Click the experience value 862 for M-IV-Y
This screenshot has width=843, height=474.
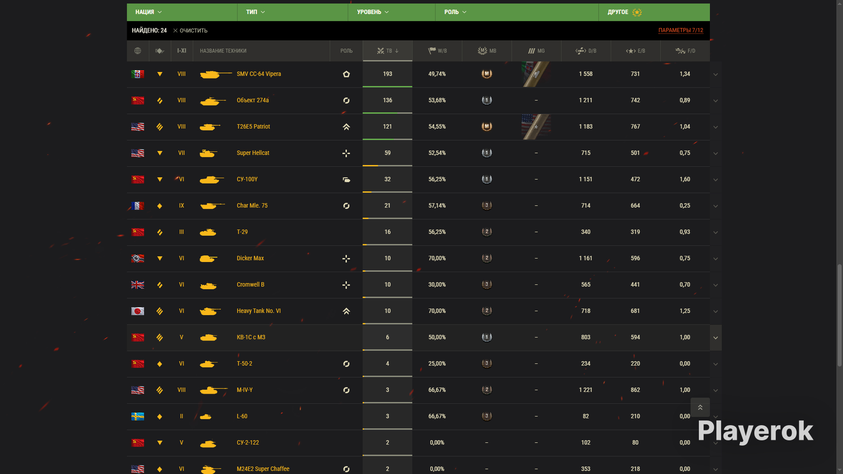click(635, 390)
